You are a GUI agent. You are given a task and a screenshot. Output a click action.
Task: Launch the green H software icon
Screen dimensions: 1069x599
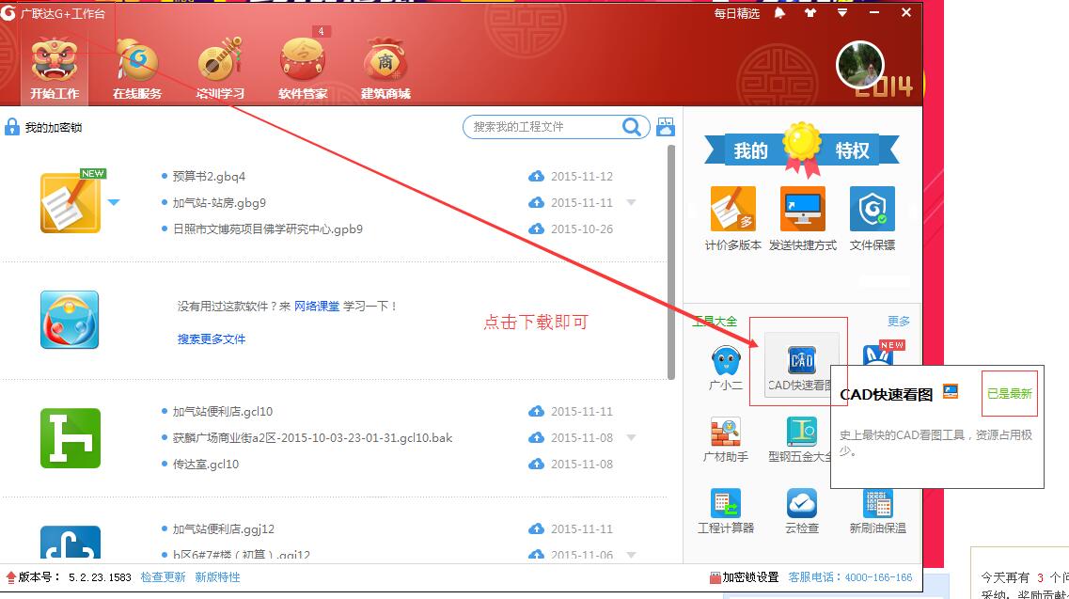[71, 438]
